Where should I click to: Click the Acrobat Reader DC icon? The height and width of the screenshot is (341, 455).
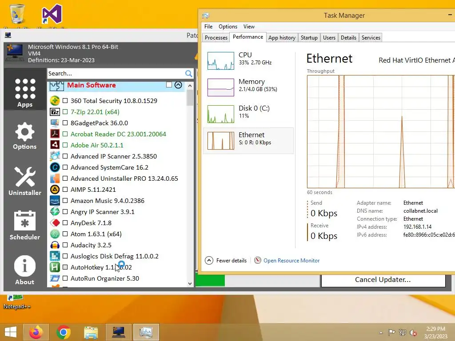click(55, 134)
